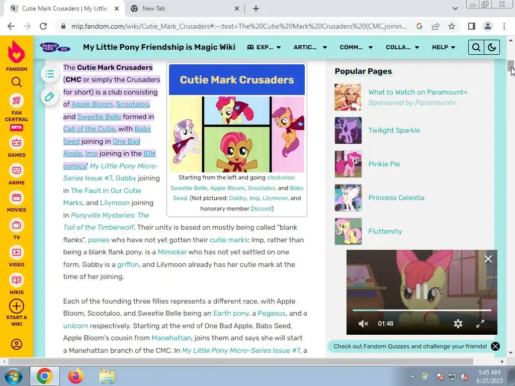Open Video icon in Fandom sidebar

coord(17,252)
